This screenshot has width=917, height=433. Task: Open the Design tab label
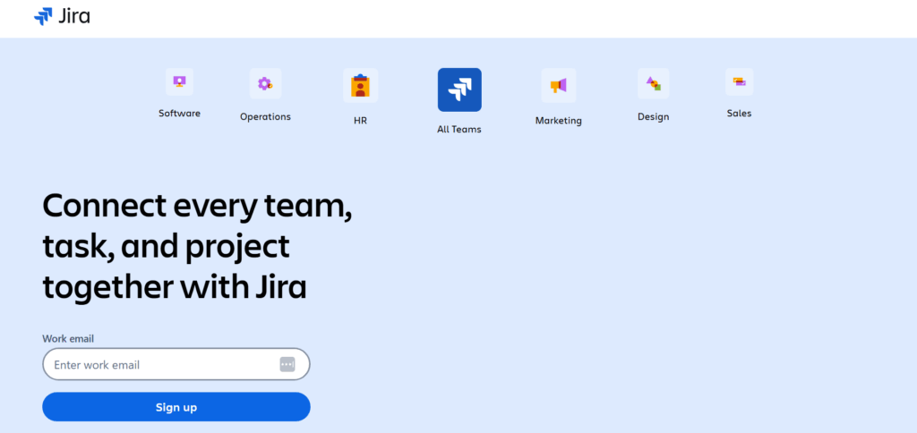(653, 117)
